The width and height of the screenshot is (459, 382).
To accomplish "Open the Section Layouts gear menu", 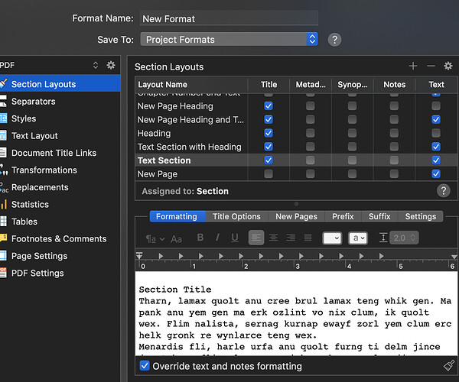I will (x=448, y=66).
